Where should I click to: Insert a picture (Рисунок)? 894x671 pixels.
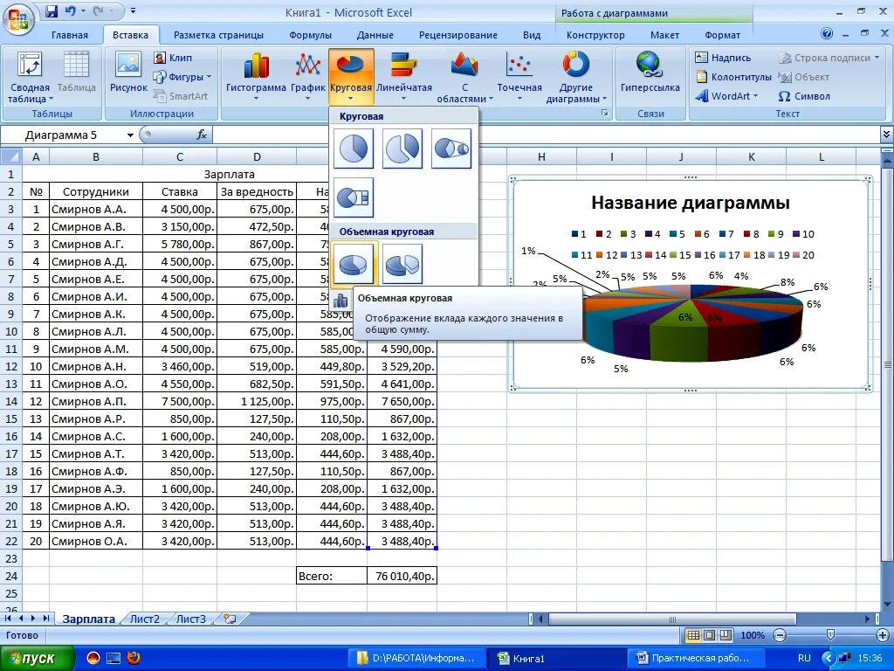[128, 73]
